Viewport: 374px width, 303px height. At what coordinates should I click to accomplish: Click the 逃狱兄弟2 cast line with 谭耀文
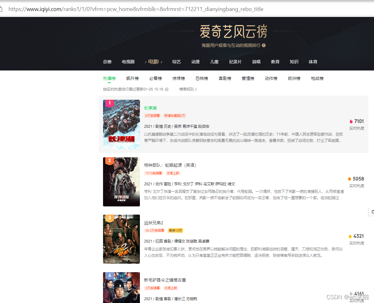[x=177, y=241]
